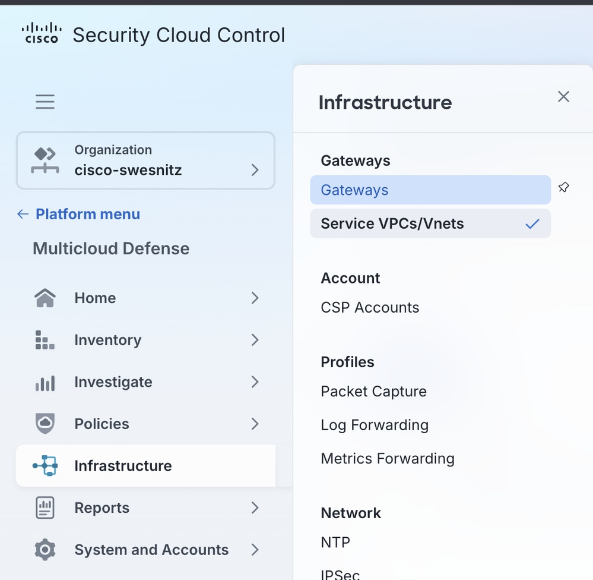593x580 pixels.
Task: Expand System and Accounts chevron
Action: click(255, 549)
